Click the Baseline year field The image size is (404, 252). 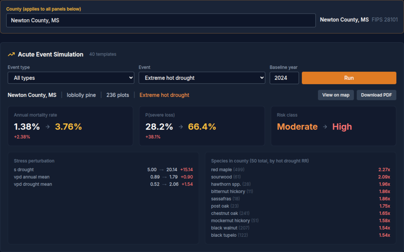point(284,78)
